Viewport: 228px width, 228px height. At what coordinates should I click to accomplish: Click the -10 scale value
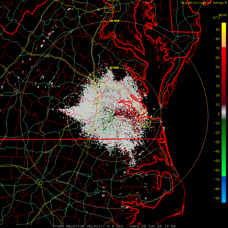pyautogui.click(x=217, y=123)
